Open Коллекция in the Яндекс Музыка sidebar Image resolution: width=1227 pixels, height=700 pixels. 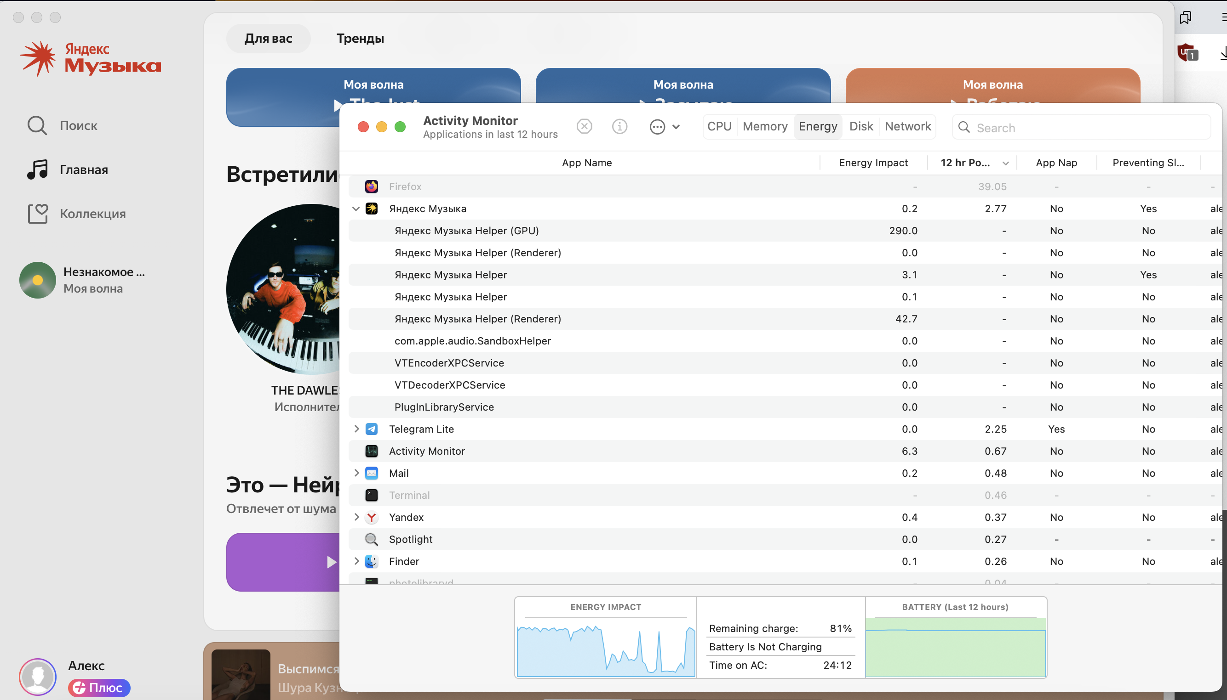click(93, 214)
